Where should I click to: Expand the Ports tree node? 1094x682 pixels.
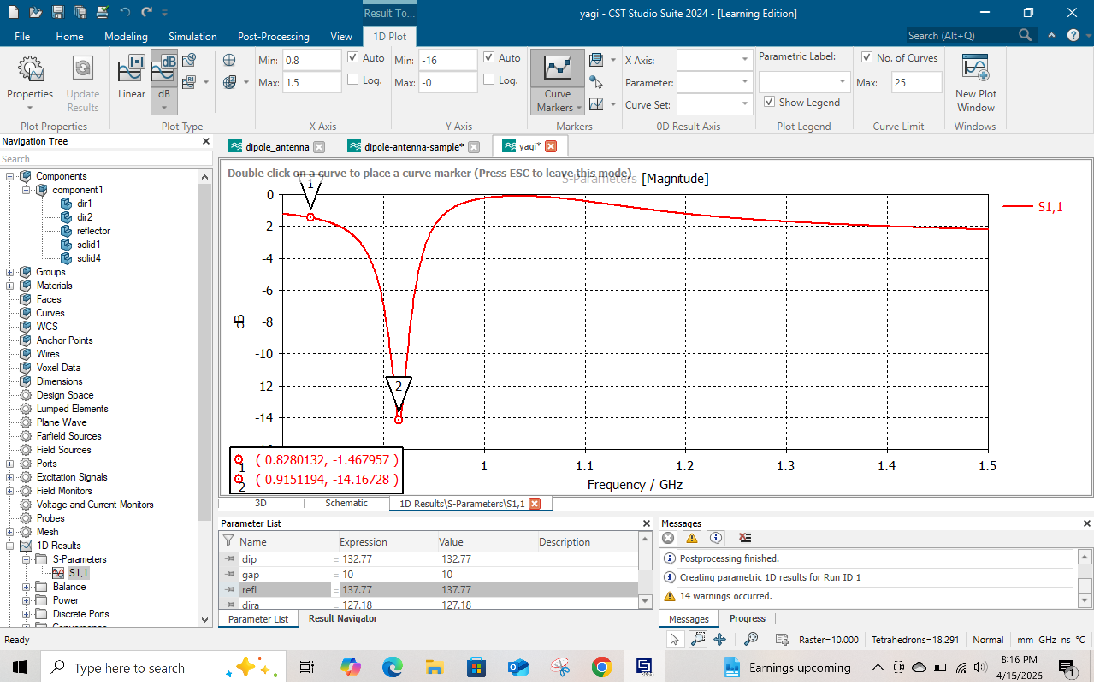click(x=9, y=463)
